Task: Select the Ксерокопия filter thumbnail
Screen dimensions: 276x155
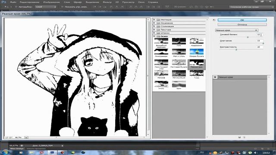Action: [x=197, y=41]
